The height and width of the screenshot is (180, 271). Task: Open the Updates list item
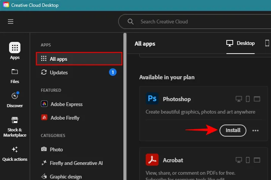[79, 72]
